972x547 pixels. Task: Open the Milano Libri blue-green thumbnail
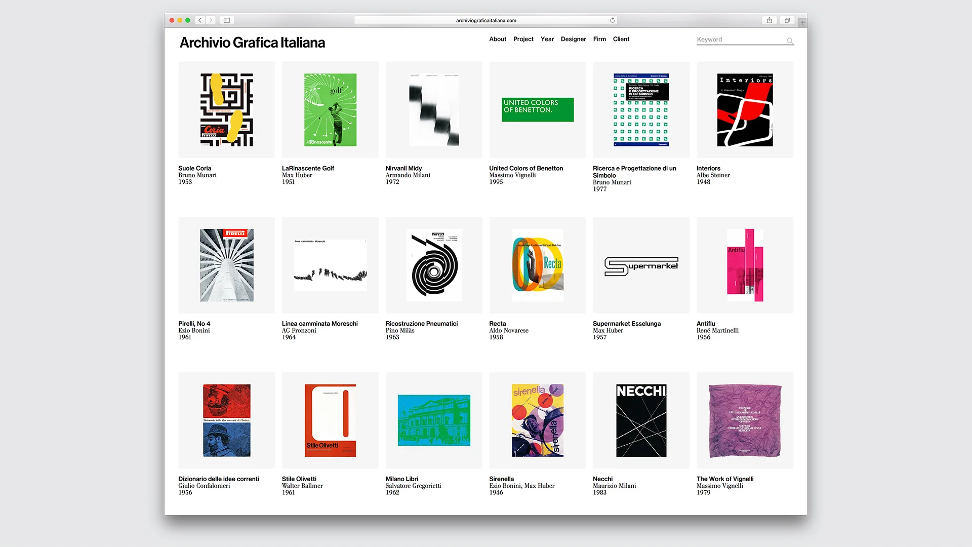[x=434, y=420]
